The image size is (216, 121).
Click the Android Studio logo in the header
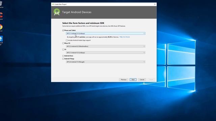pos(57,12)
